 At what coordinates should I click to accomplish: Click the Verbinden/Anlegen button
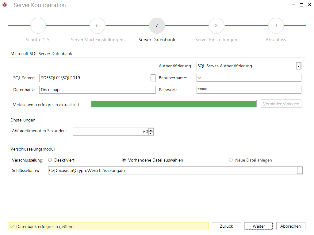point(281,104)
